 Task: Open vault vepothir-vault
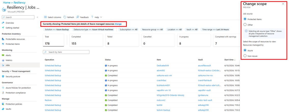coord(204,90)
